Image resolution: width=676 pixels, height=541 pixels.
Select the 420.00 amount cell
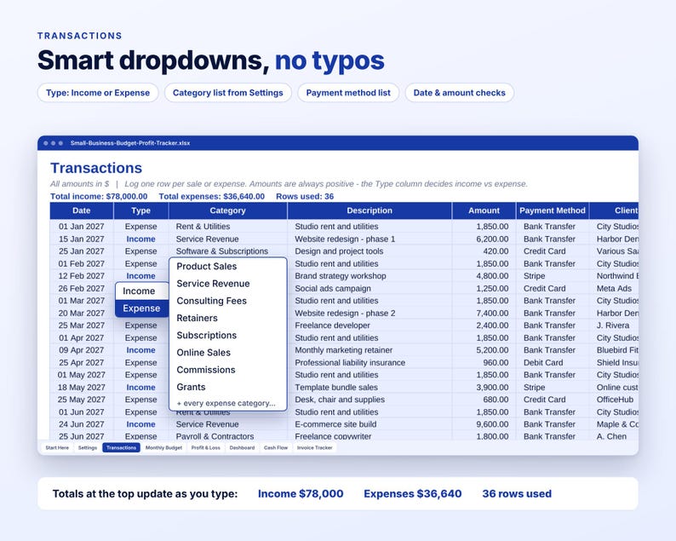[484, 251]
